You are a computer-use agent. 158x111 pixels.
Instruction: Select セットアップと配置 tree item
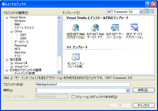click(x=25, y=73)
